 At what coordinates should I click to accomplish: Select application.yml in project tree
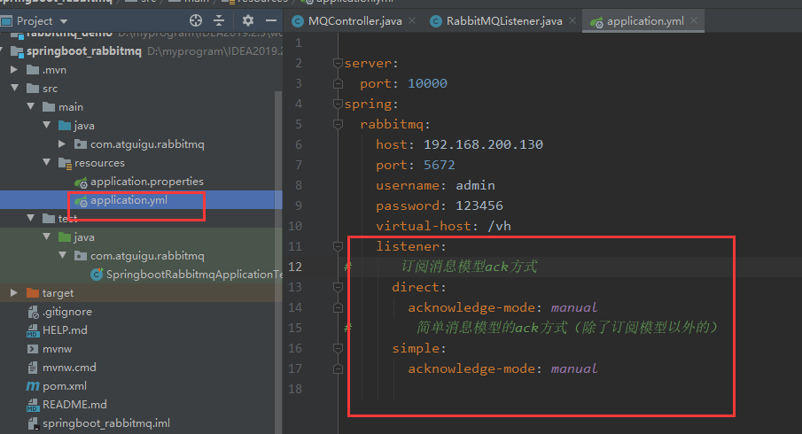click(128, 200)
